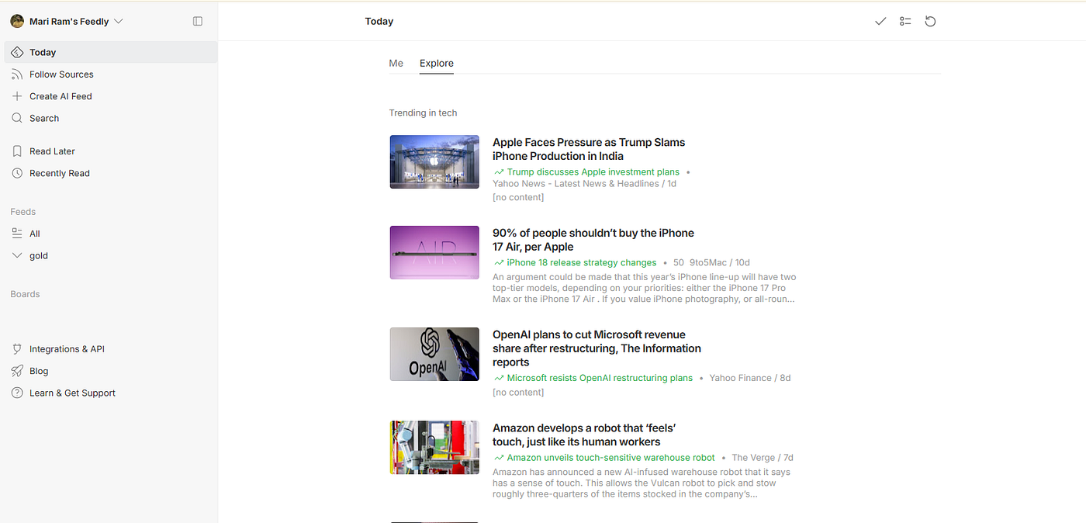Switch to the Me tab
This screenshot has width=1086, height=523.
(396, 64)
